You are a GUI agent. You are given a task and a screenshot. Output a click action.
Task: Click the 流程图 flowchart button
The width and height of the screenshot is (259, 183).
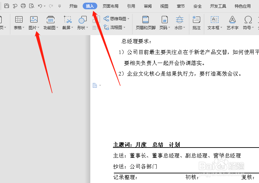tap(113, 28)
